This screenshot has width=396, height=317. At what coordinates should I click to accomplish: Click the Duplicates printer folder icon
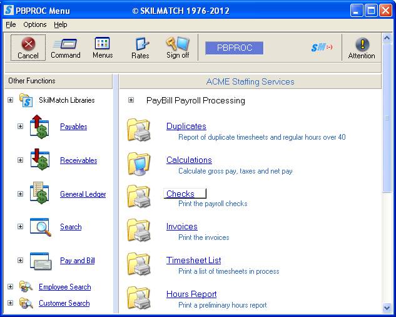tap(139, 130)
